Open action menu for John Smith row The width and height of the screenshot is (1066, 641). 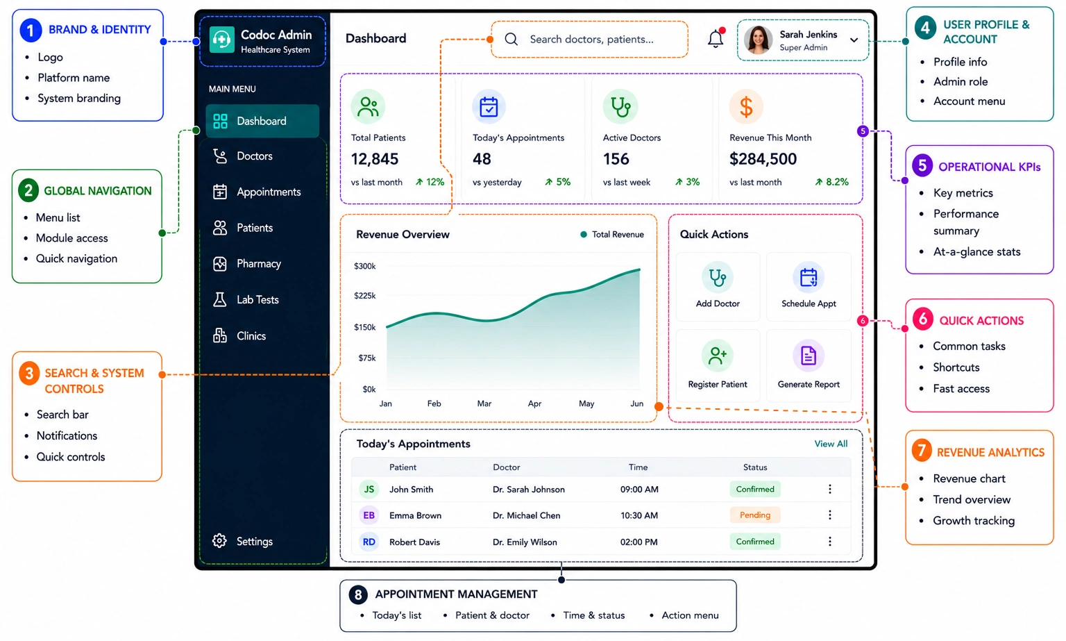(x=830, y=489)
